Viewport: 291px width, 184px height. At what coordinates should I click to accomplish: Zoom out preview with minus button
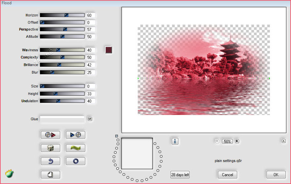(217, 141)
